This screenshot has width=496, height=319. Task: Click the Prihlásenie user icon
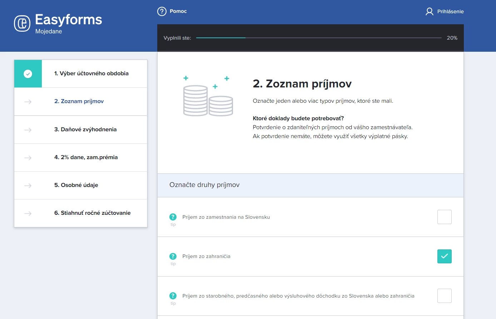(429, 11)
